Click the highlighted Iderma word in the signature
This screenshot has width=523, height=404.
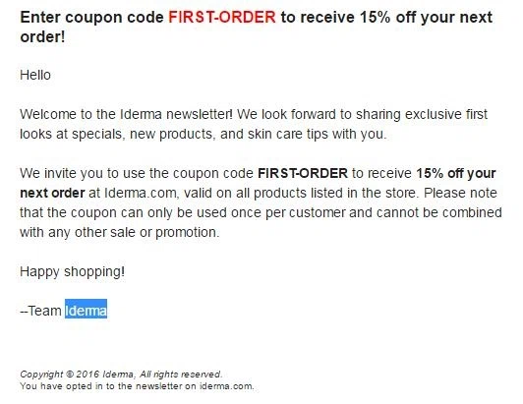click(x=86, y=311)
